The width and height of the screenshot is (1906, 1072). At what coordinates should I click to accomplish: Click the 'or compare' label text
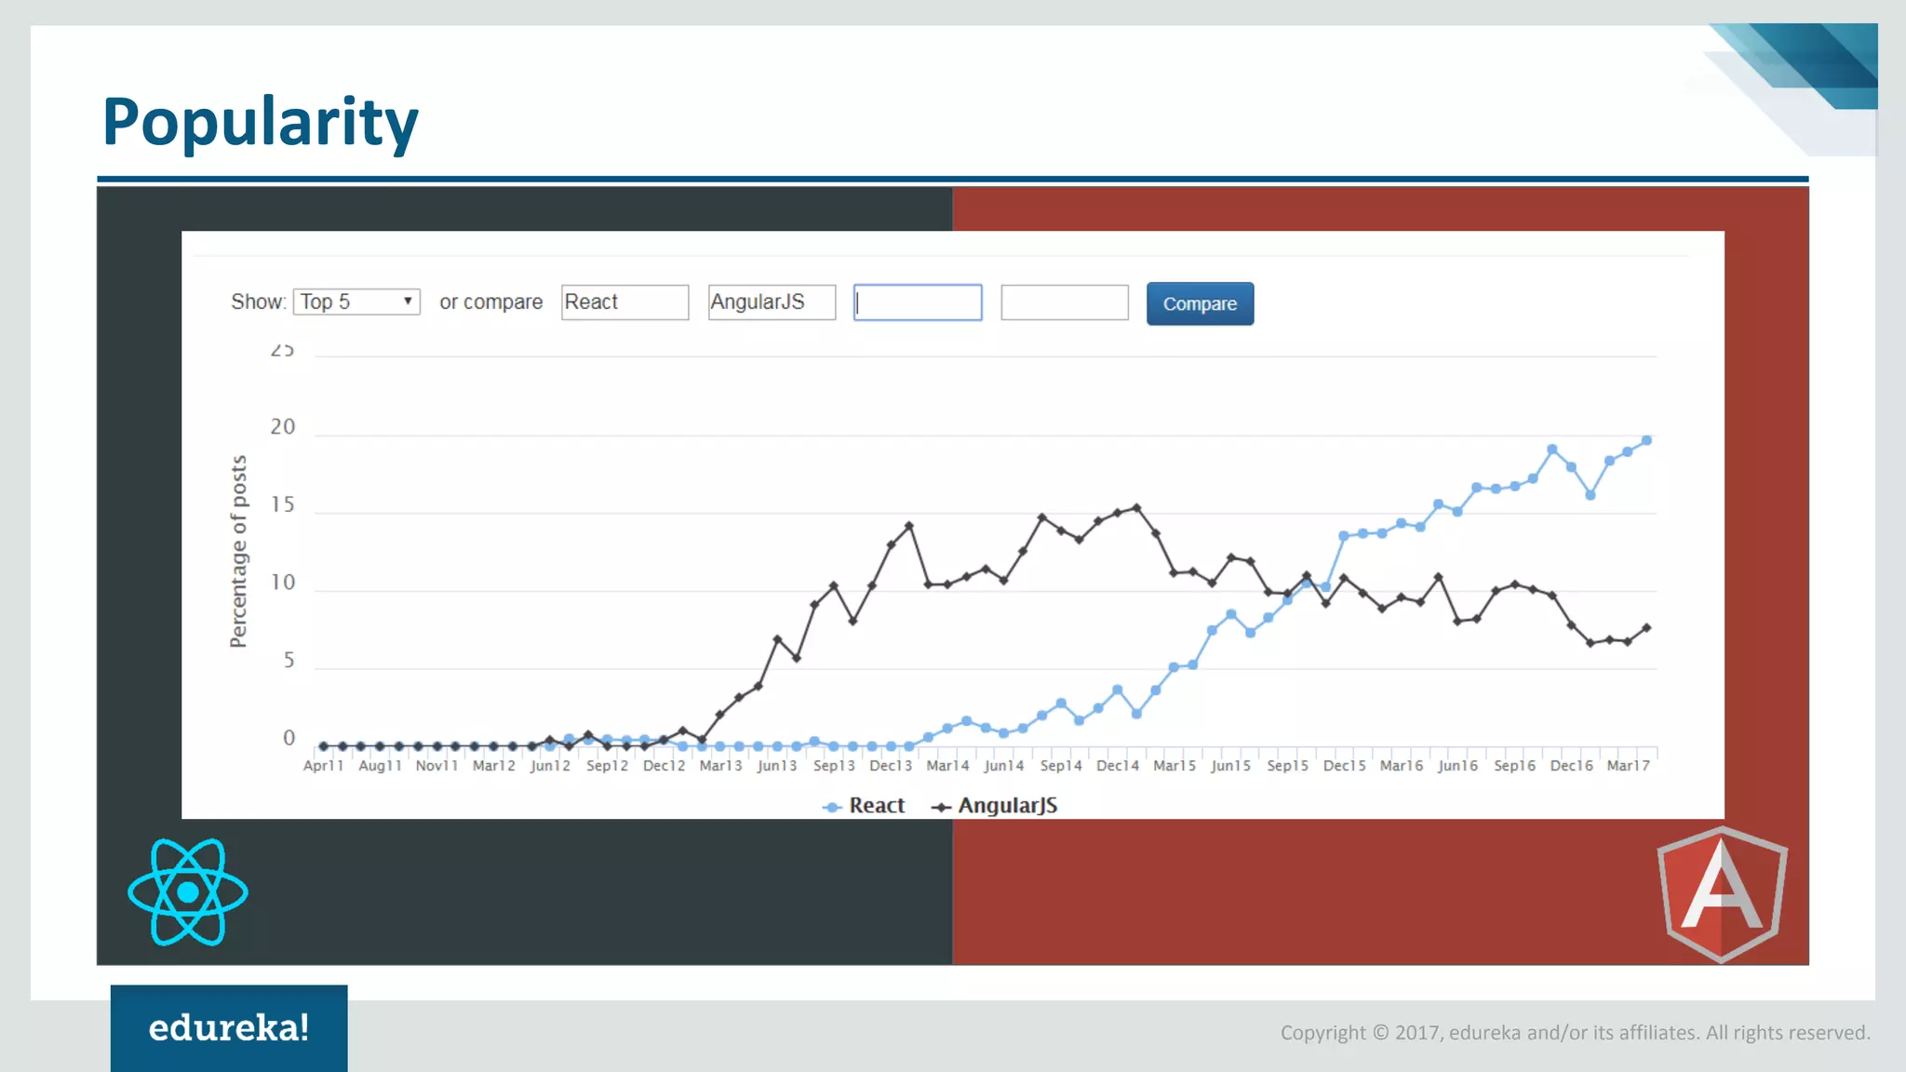tap(490, 302)
